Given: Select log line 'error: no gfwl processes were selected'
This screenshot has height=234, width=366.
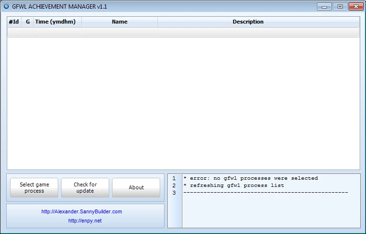Looking at the screenshot, I should [x=251, y=178].
